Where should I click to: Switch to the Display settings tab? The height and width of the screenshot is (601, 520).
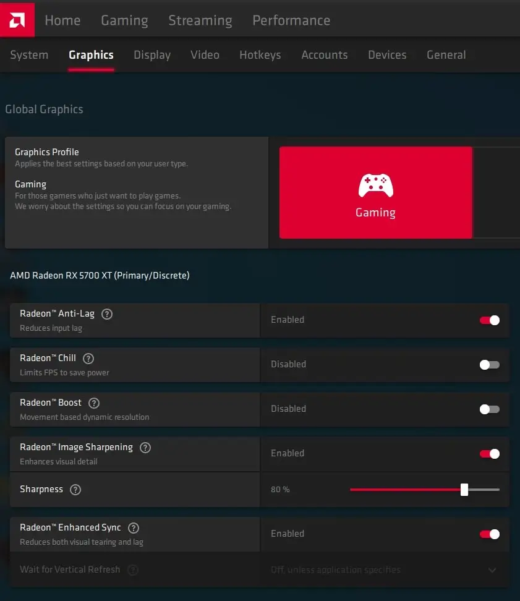pos(152,55)
